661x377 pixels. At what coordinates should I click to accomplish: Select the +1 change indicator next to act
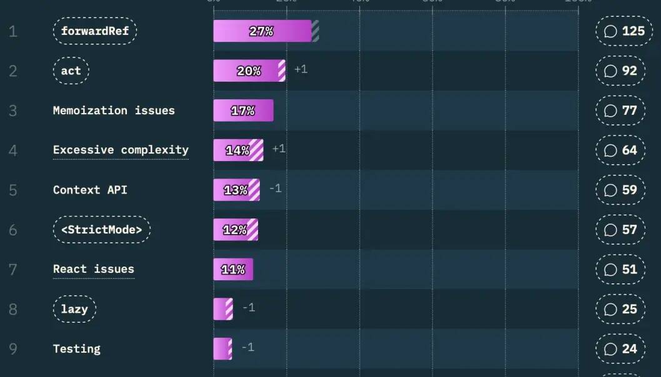point(301,69)
